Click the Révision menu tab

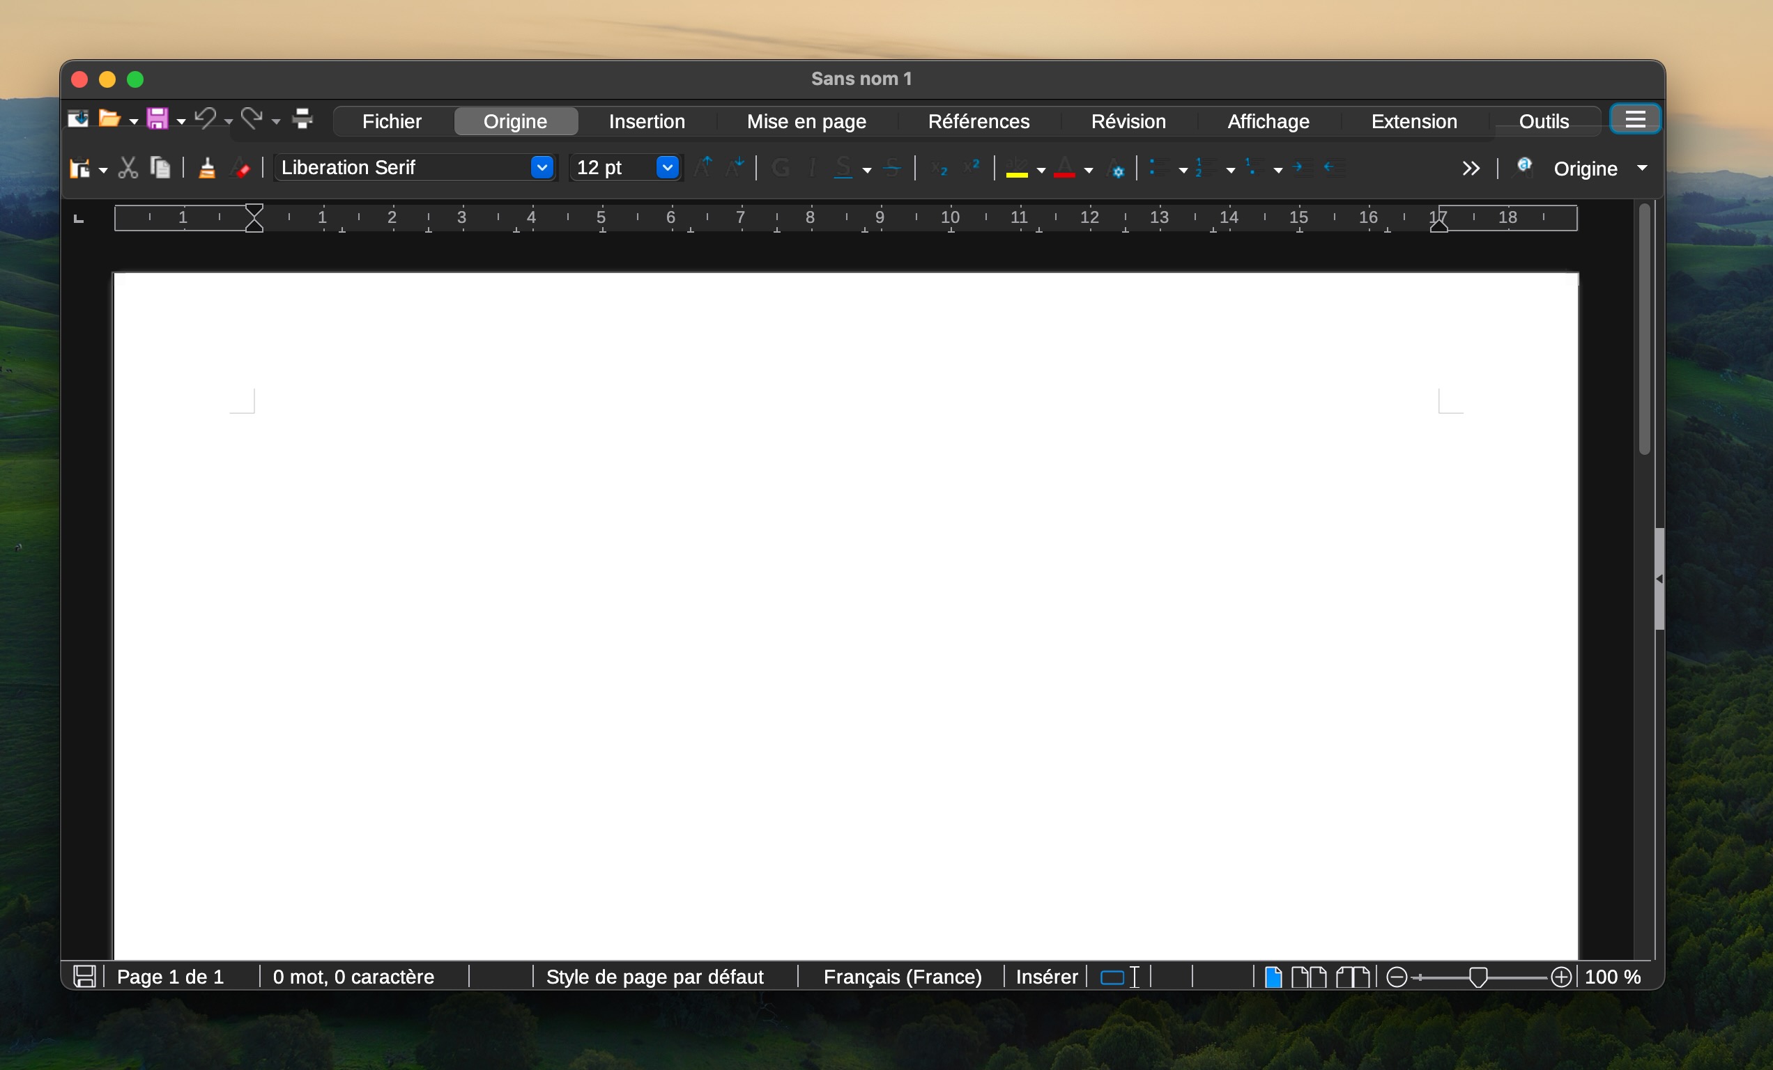1128,122
